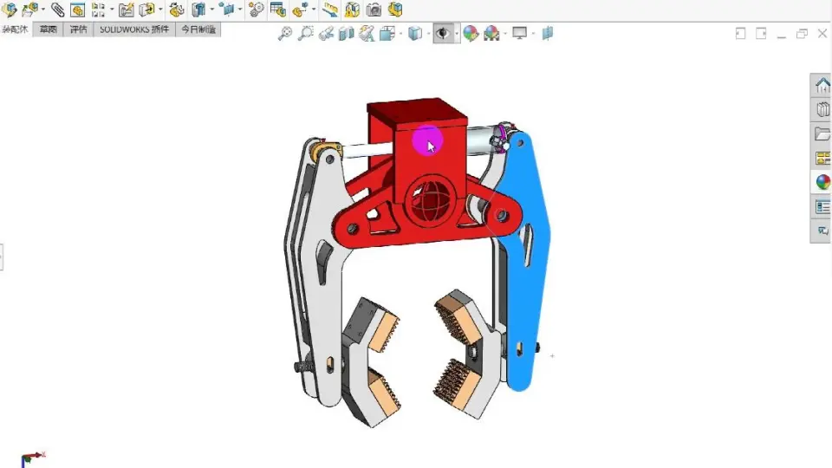Open the SOLIDWORKS Forum tab

point(822,231)
